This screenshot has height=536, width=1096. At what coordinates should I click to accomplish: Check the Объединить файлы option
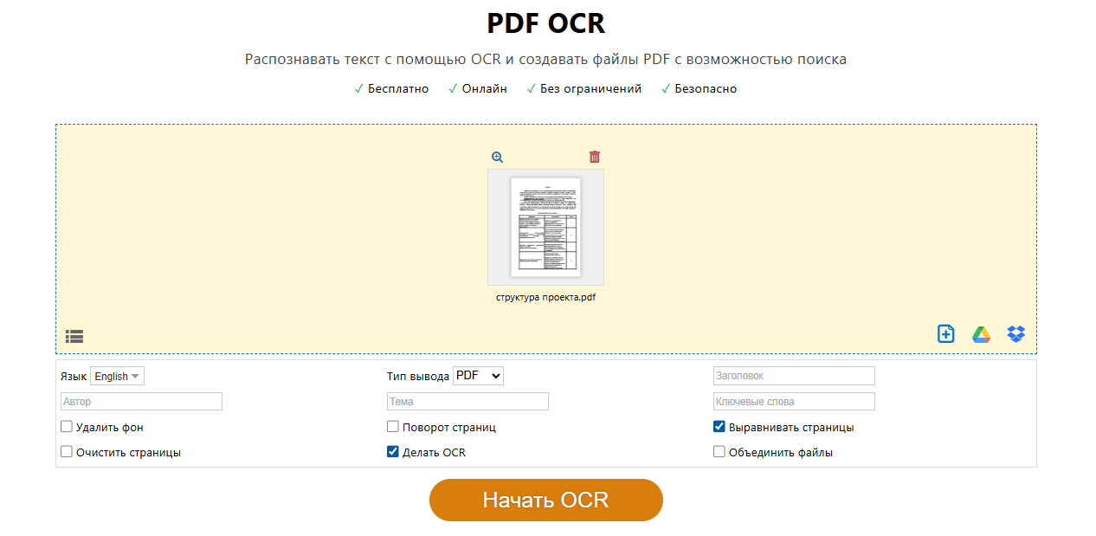point(719,452)
